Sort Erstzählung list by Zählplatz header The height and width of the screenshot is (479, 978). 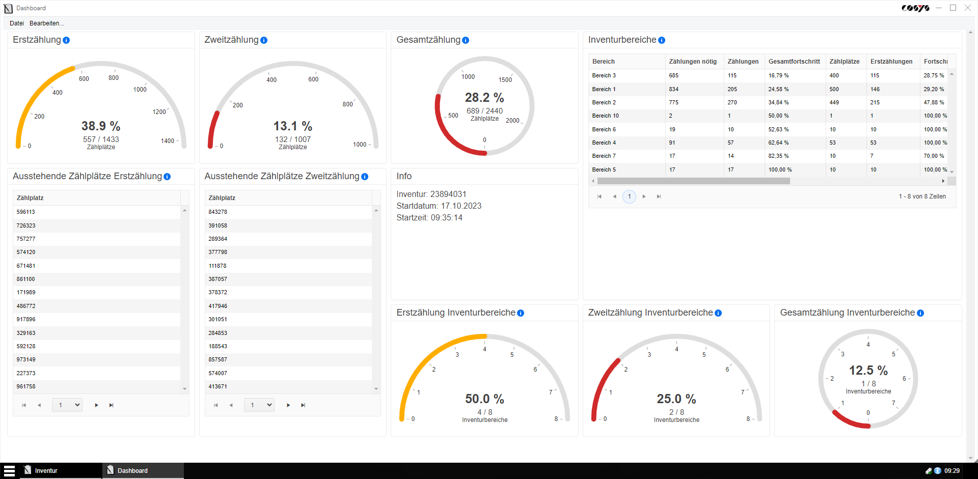pyautogui.click(x=97, y=198)
